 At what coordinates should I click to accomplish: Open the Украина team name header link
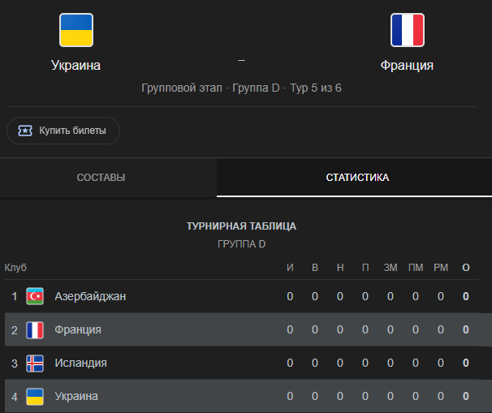click(x=76, y=65)
